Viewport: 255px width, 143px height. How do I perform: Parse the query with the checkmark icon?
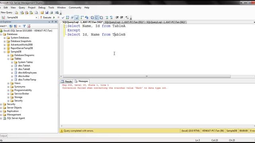[x=63, y=17]
